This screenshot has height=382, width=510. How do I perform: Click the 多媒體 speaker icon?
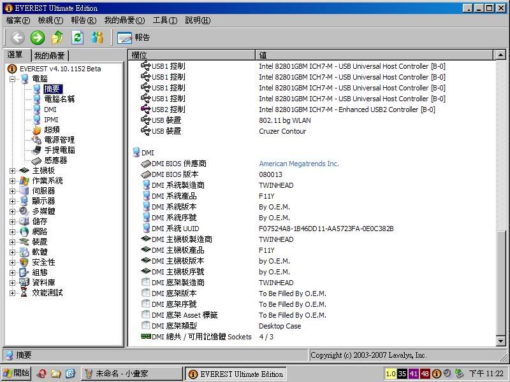[24, 211]
